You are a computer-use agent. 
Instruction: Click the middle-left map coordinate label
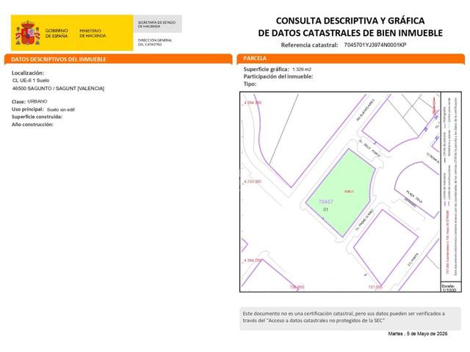pyautogui.click(x=253, y=181)
